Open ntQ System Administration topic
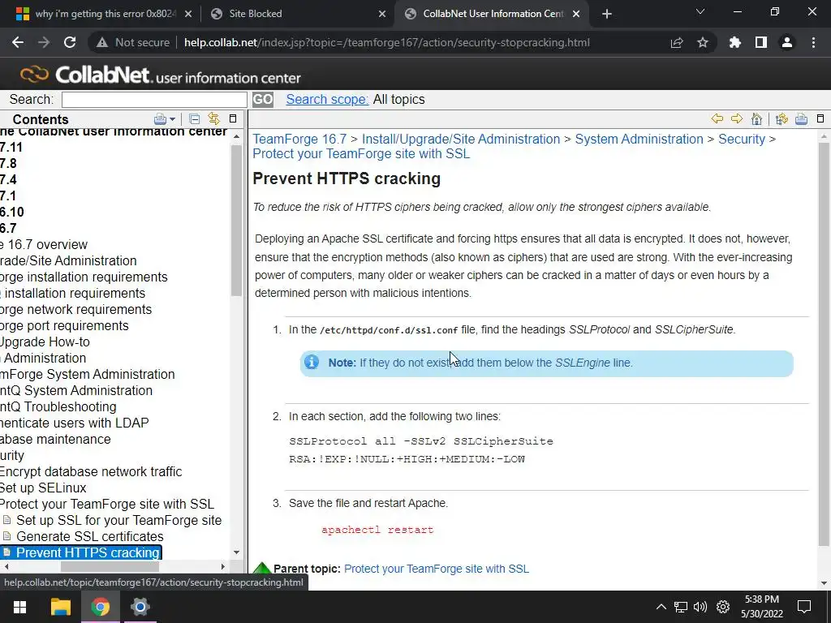 (76, 390)
